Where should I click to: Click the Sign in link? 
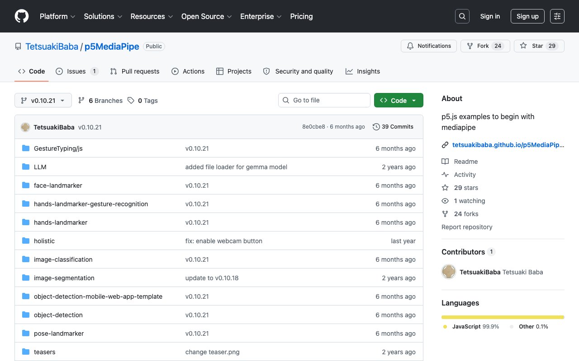pyautogui.click(x=490, y=16)
